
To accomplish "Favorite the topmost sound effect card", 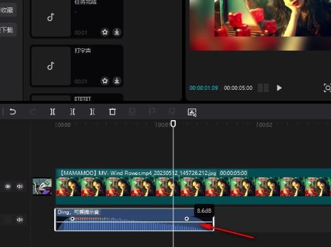I will (105, 32).
